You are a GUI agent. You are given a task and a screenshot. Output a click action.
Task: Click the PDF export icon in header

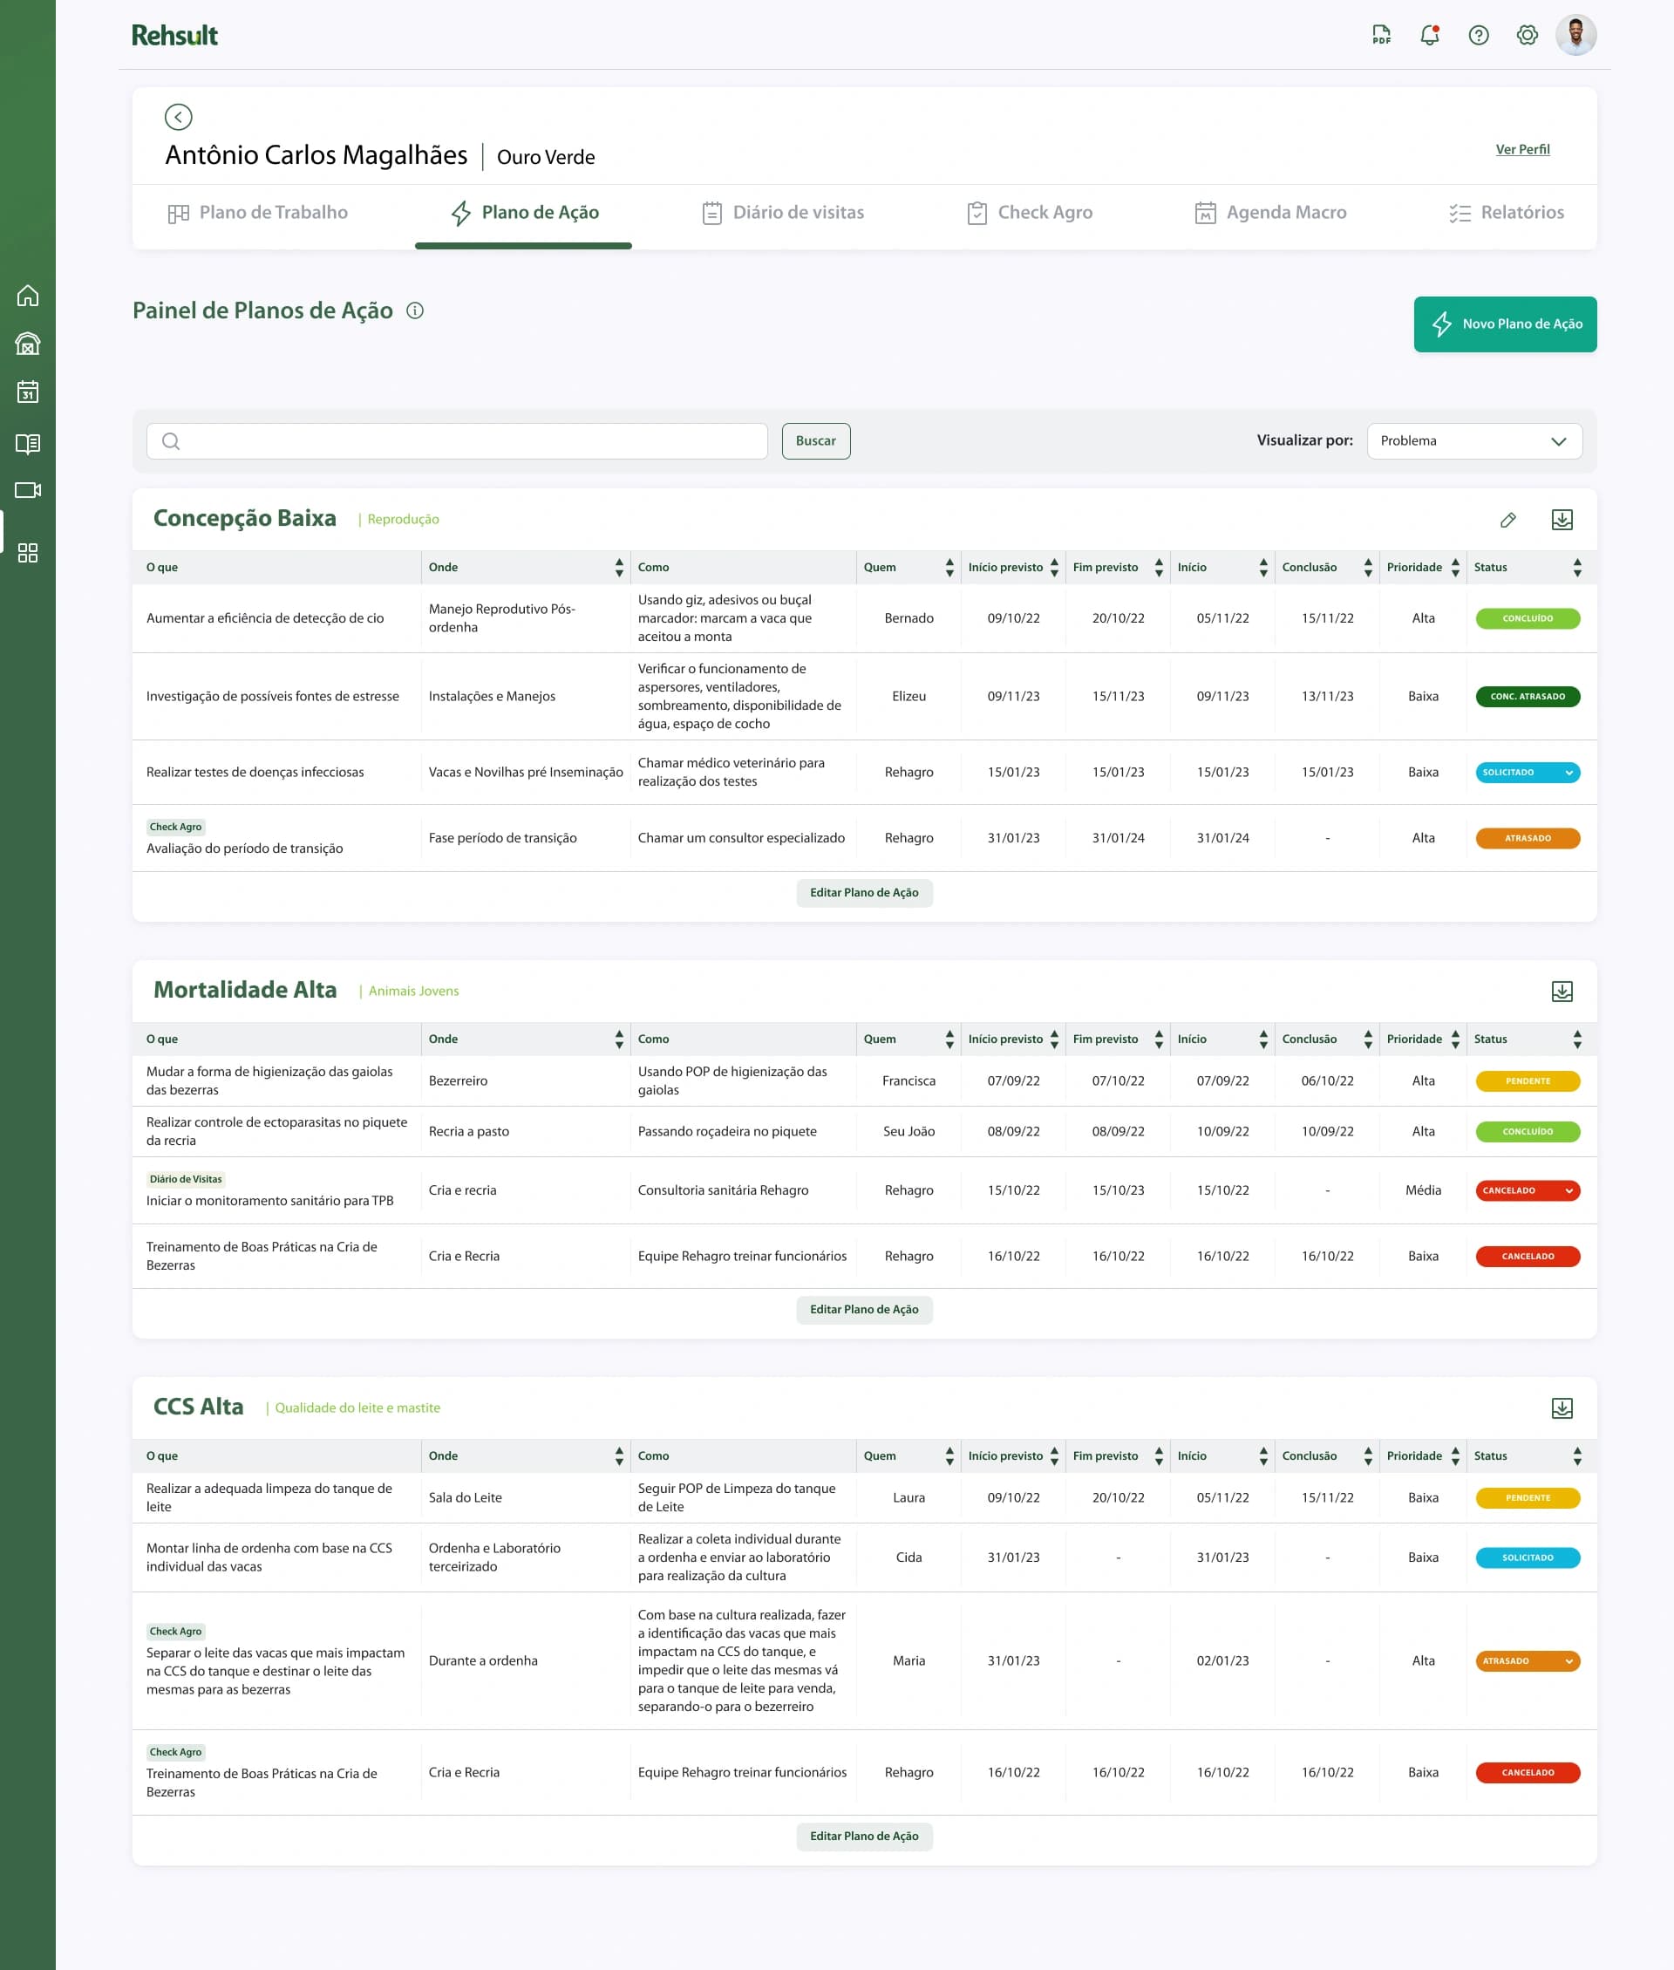point(1381,35)
